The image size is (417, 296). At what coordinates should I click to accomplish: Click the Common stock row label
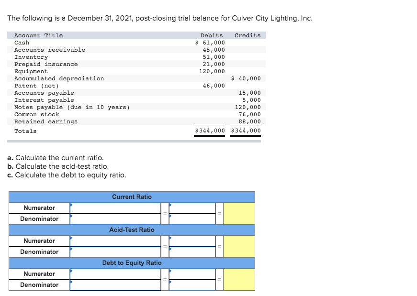(x=37, y=114)
